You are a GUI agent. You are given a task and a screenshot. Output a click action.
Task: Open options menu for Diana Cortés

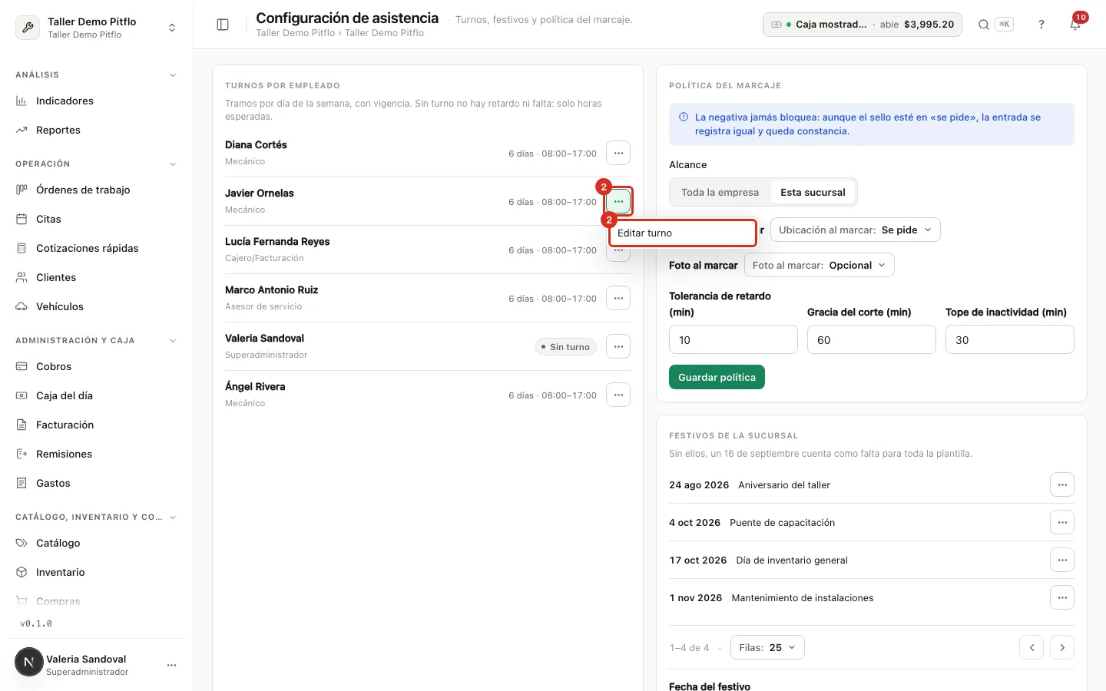click(x=618, y=153)
